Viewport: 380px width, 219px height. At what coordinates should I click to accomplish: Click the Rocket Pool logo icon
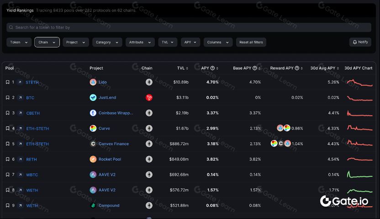(93, 159)
